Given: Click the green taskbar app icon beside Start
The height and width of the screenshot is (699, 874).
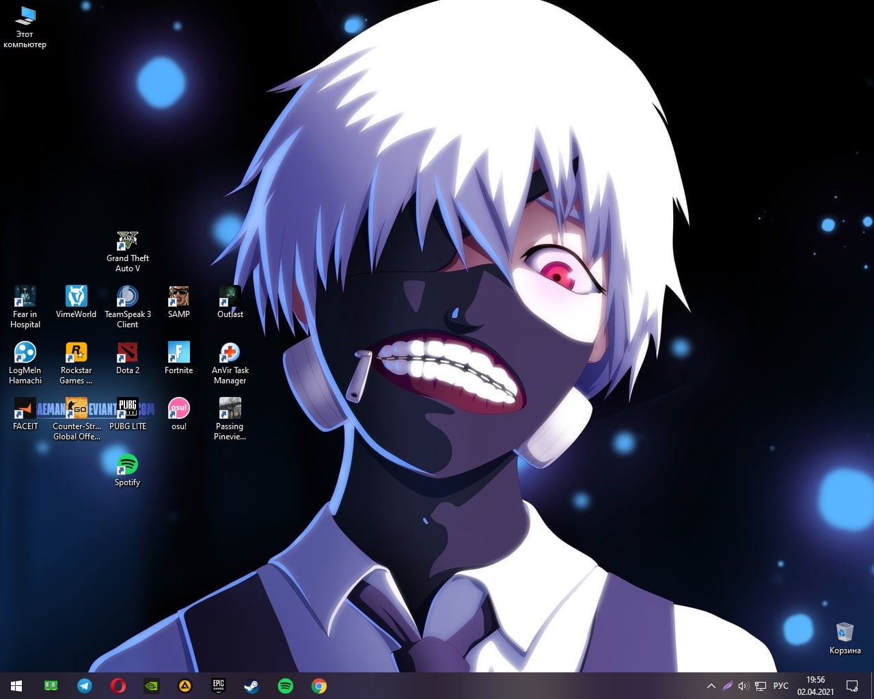Looking at the screenshot, I should tap(51, 685).
